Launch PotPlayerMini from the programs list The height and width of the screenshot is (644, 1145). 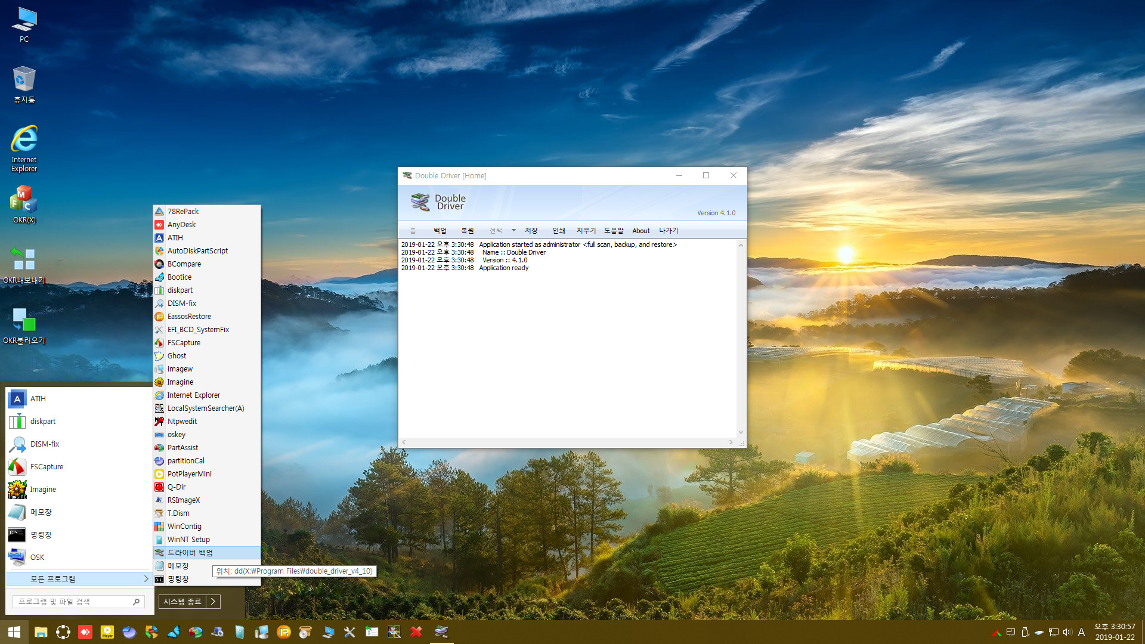click(207, 474)
